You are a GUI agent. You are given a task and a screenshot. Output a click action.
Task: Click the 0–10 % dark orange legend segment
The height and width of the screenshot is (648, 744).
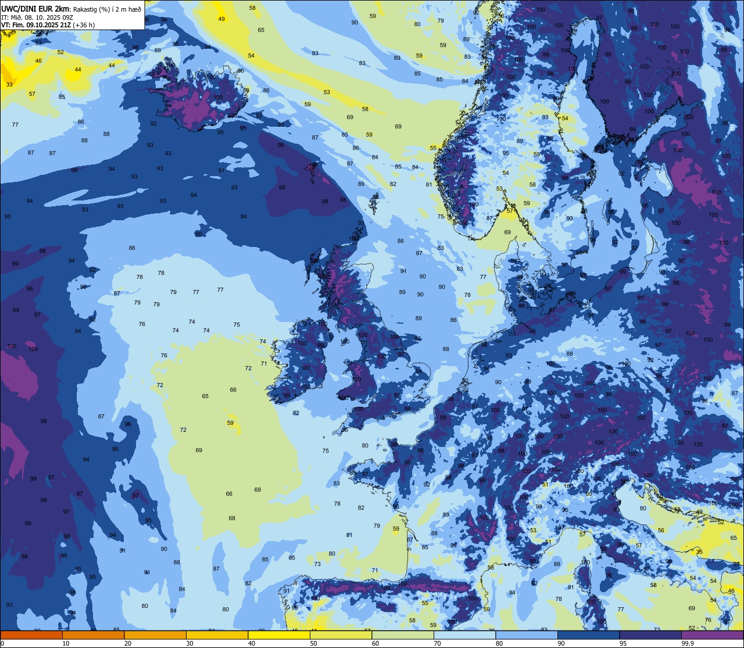31,635
